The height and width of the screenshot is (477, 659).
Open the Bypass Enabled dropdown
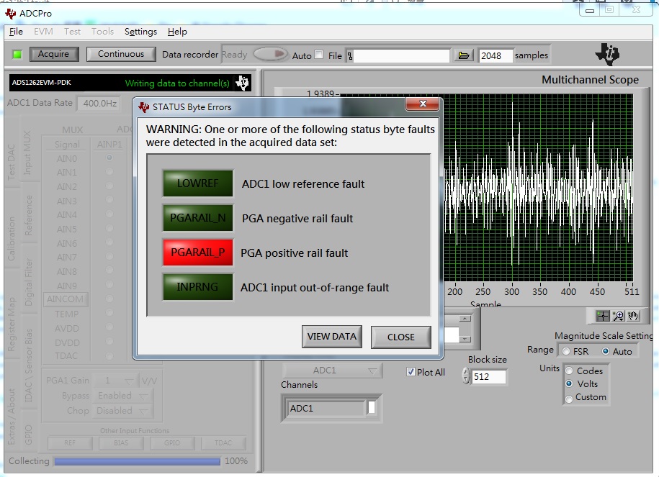coord(123,396)
